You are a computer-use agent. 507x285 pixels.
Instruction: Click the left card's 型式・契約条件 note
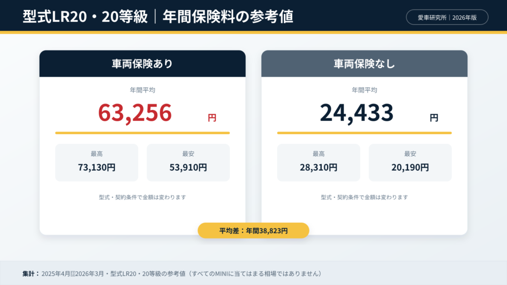[143, 197]
